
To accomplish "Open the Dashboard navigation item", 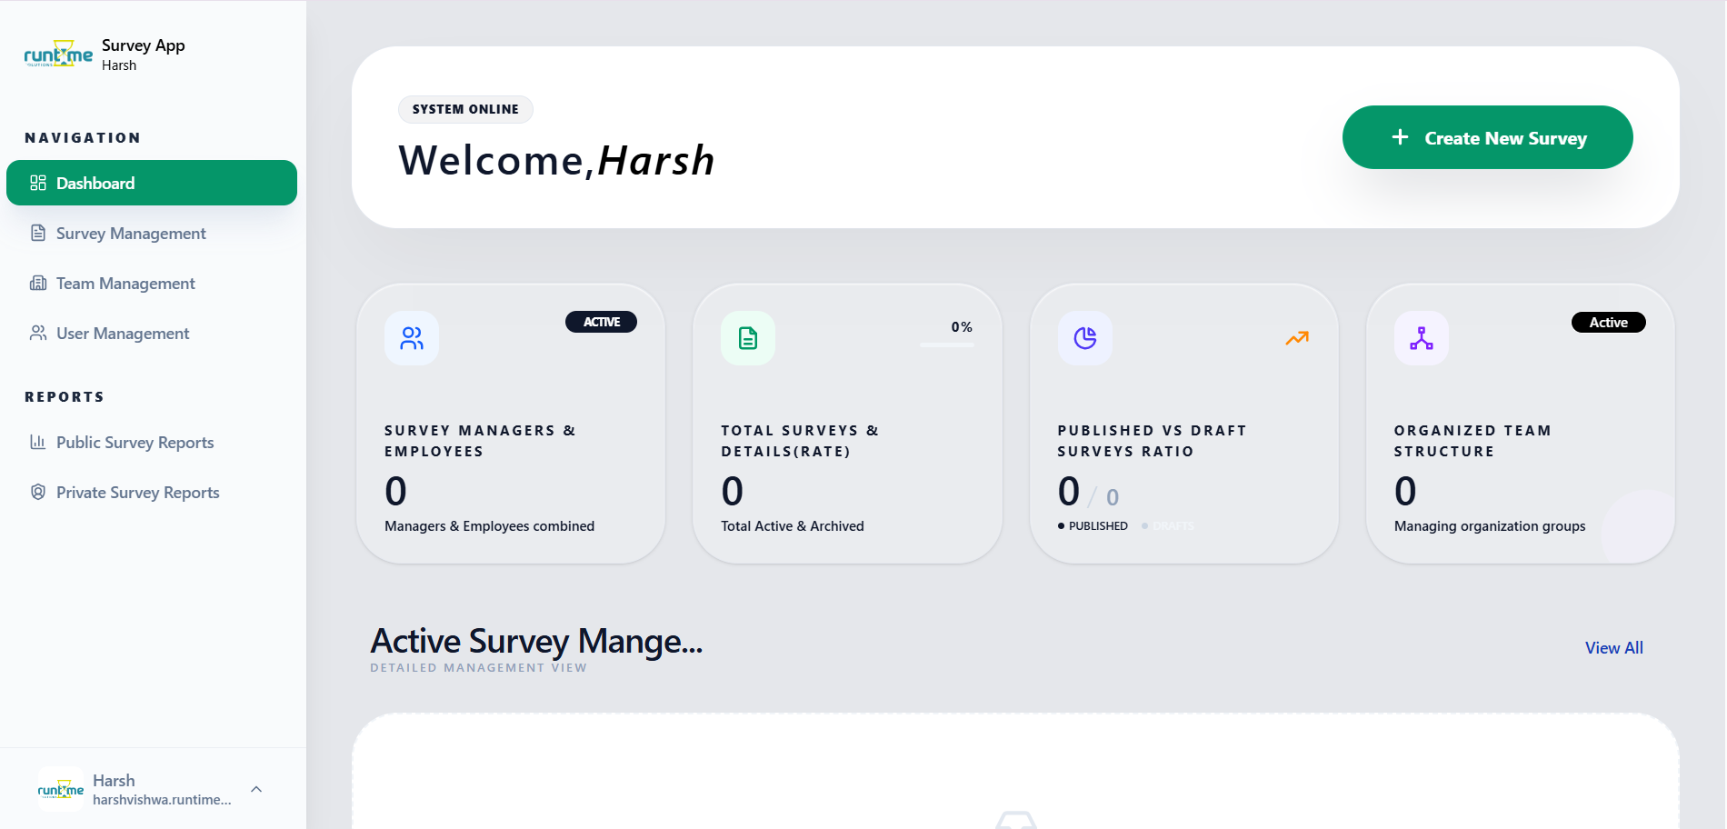I will coord(151,183).
